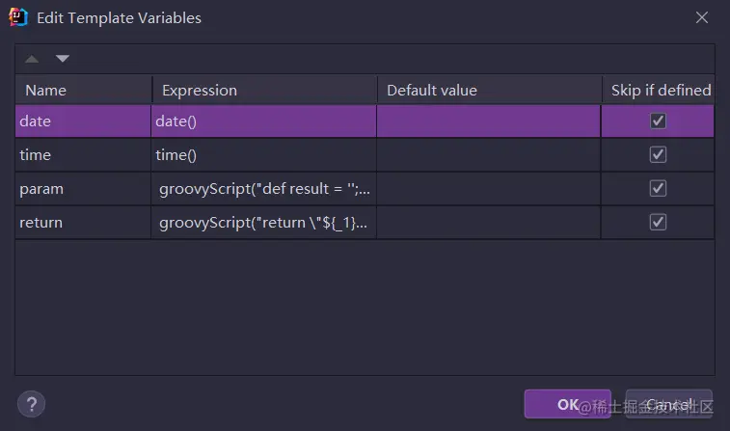Click the Cancel button
Image resolution: width=730 pixels, height=431 pixels.
click(668, 404)
